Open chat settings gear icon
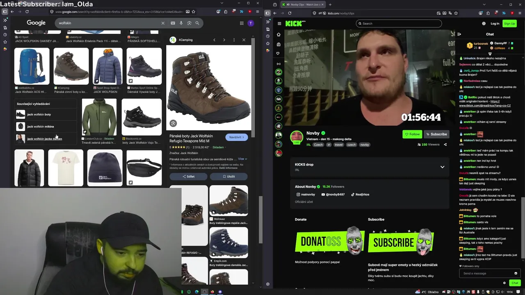This screenshot has height=295, width=525. click(504, 283)
